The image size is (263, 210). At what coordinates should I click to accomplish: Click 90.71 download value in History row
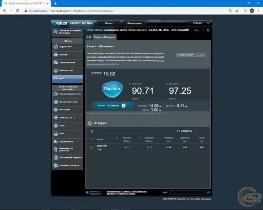(127, 147)
